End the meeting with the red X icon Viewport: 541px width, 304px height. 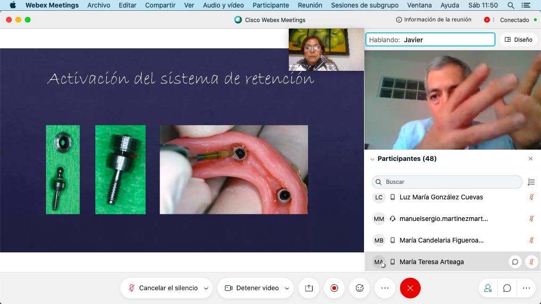pos(410,288)
